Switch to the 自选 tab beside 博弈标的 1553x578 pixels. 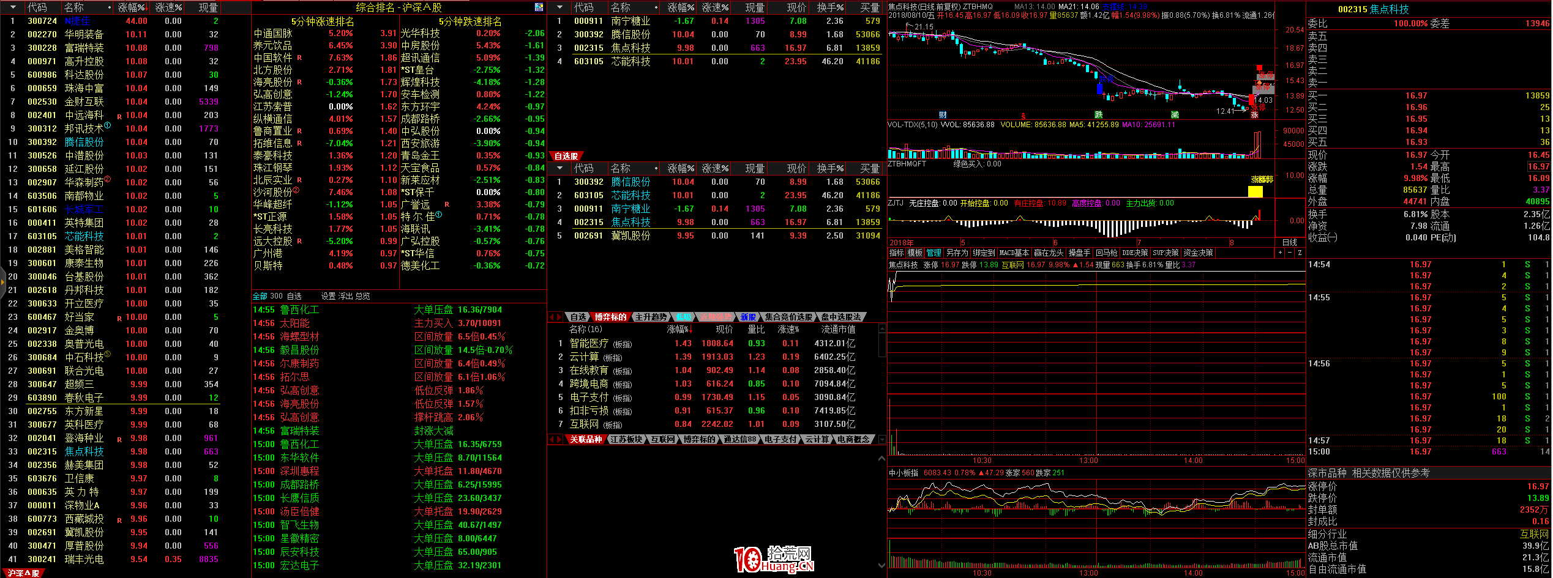578,317
